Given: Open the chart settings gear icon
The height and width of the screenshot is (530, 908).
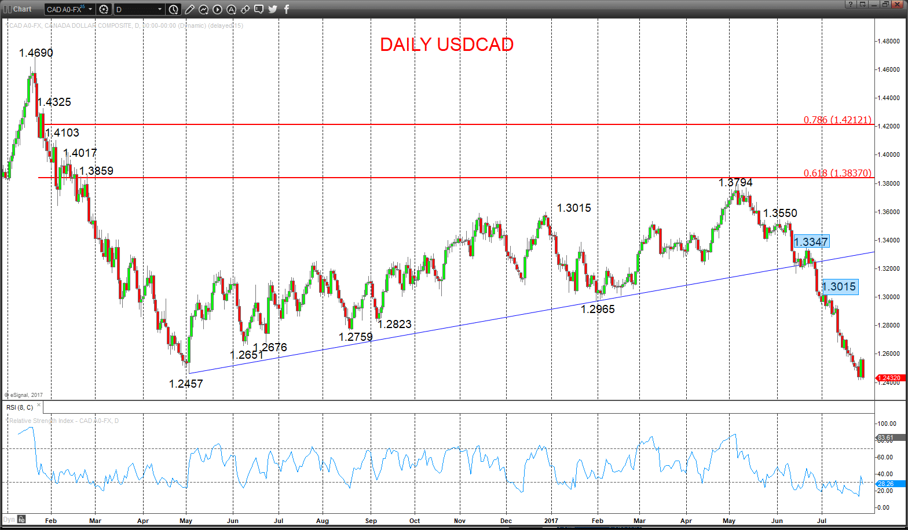Looking at the screenshot, I should coord(104,9).
